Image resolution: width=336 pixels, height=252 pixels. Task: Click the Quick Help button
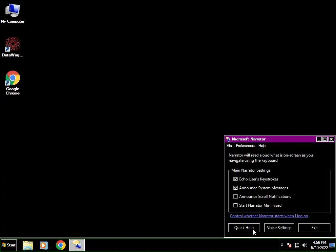(x=244, y=228)
